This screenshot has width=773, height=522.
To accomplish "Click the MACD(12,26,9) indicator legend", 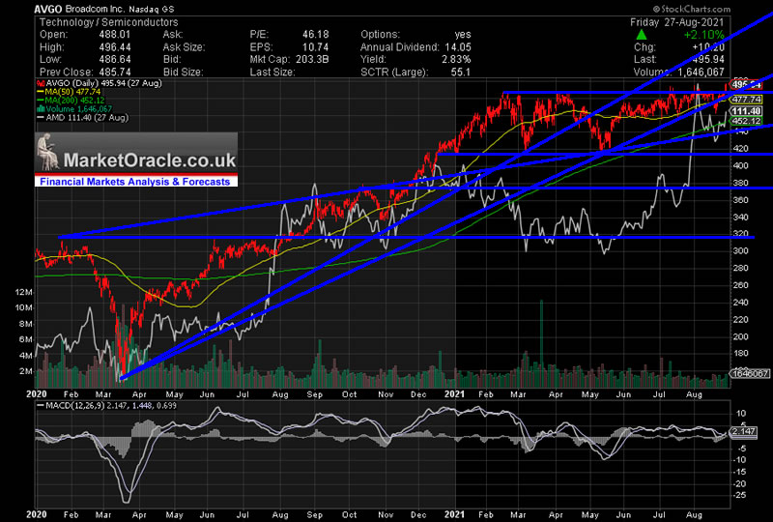I will (107, 406).
